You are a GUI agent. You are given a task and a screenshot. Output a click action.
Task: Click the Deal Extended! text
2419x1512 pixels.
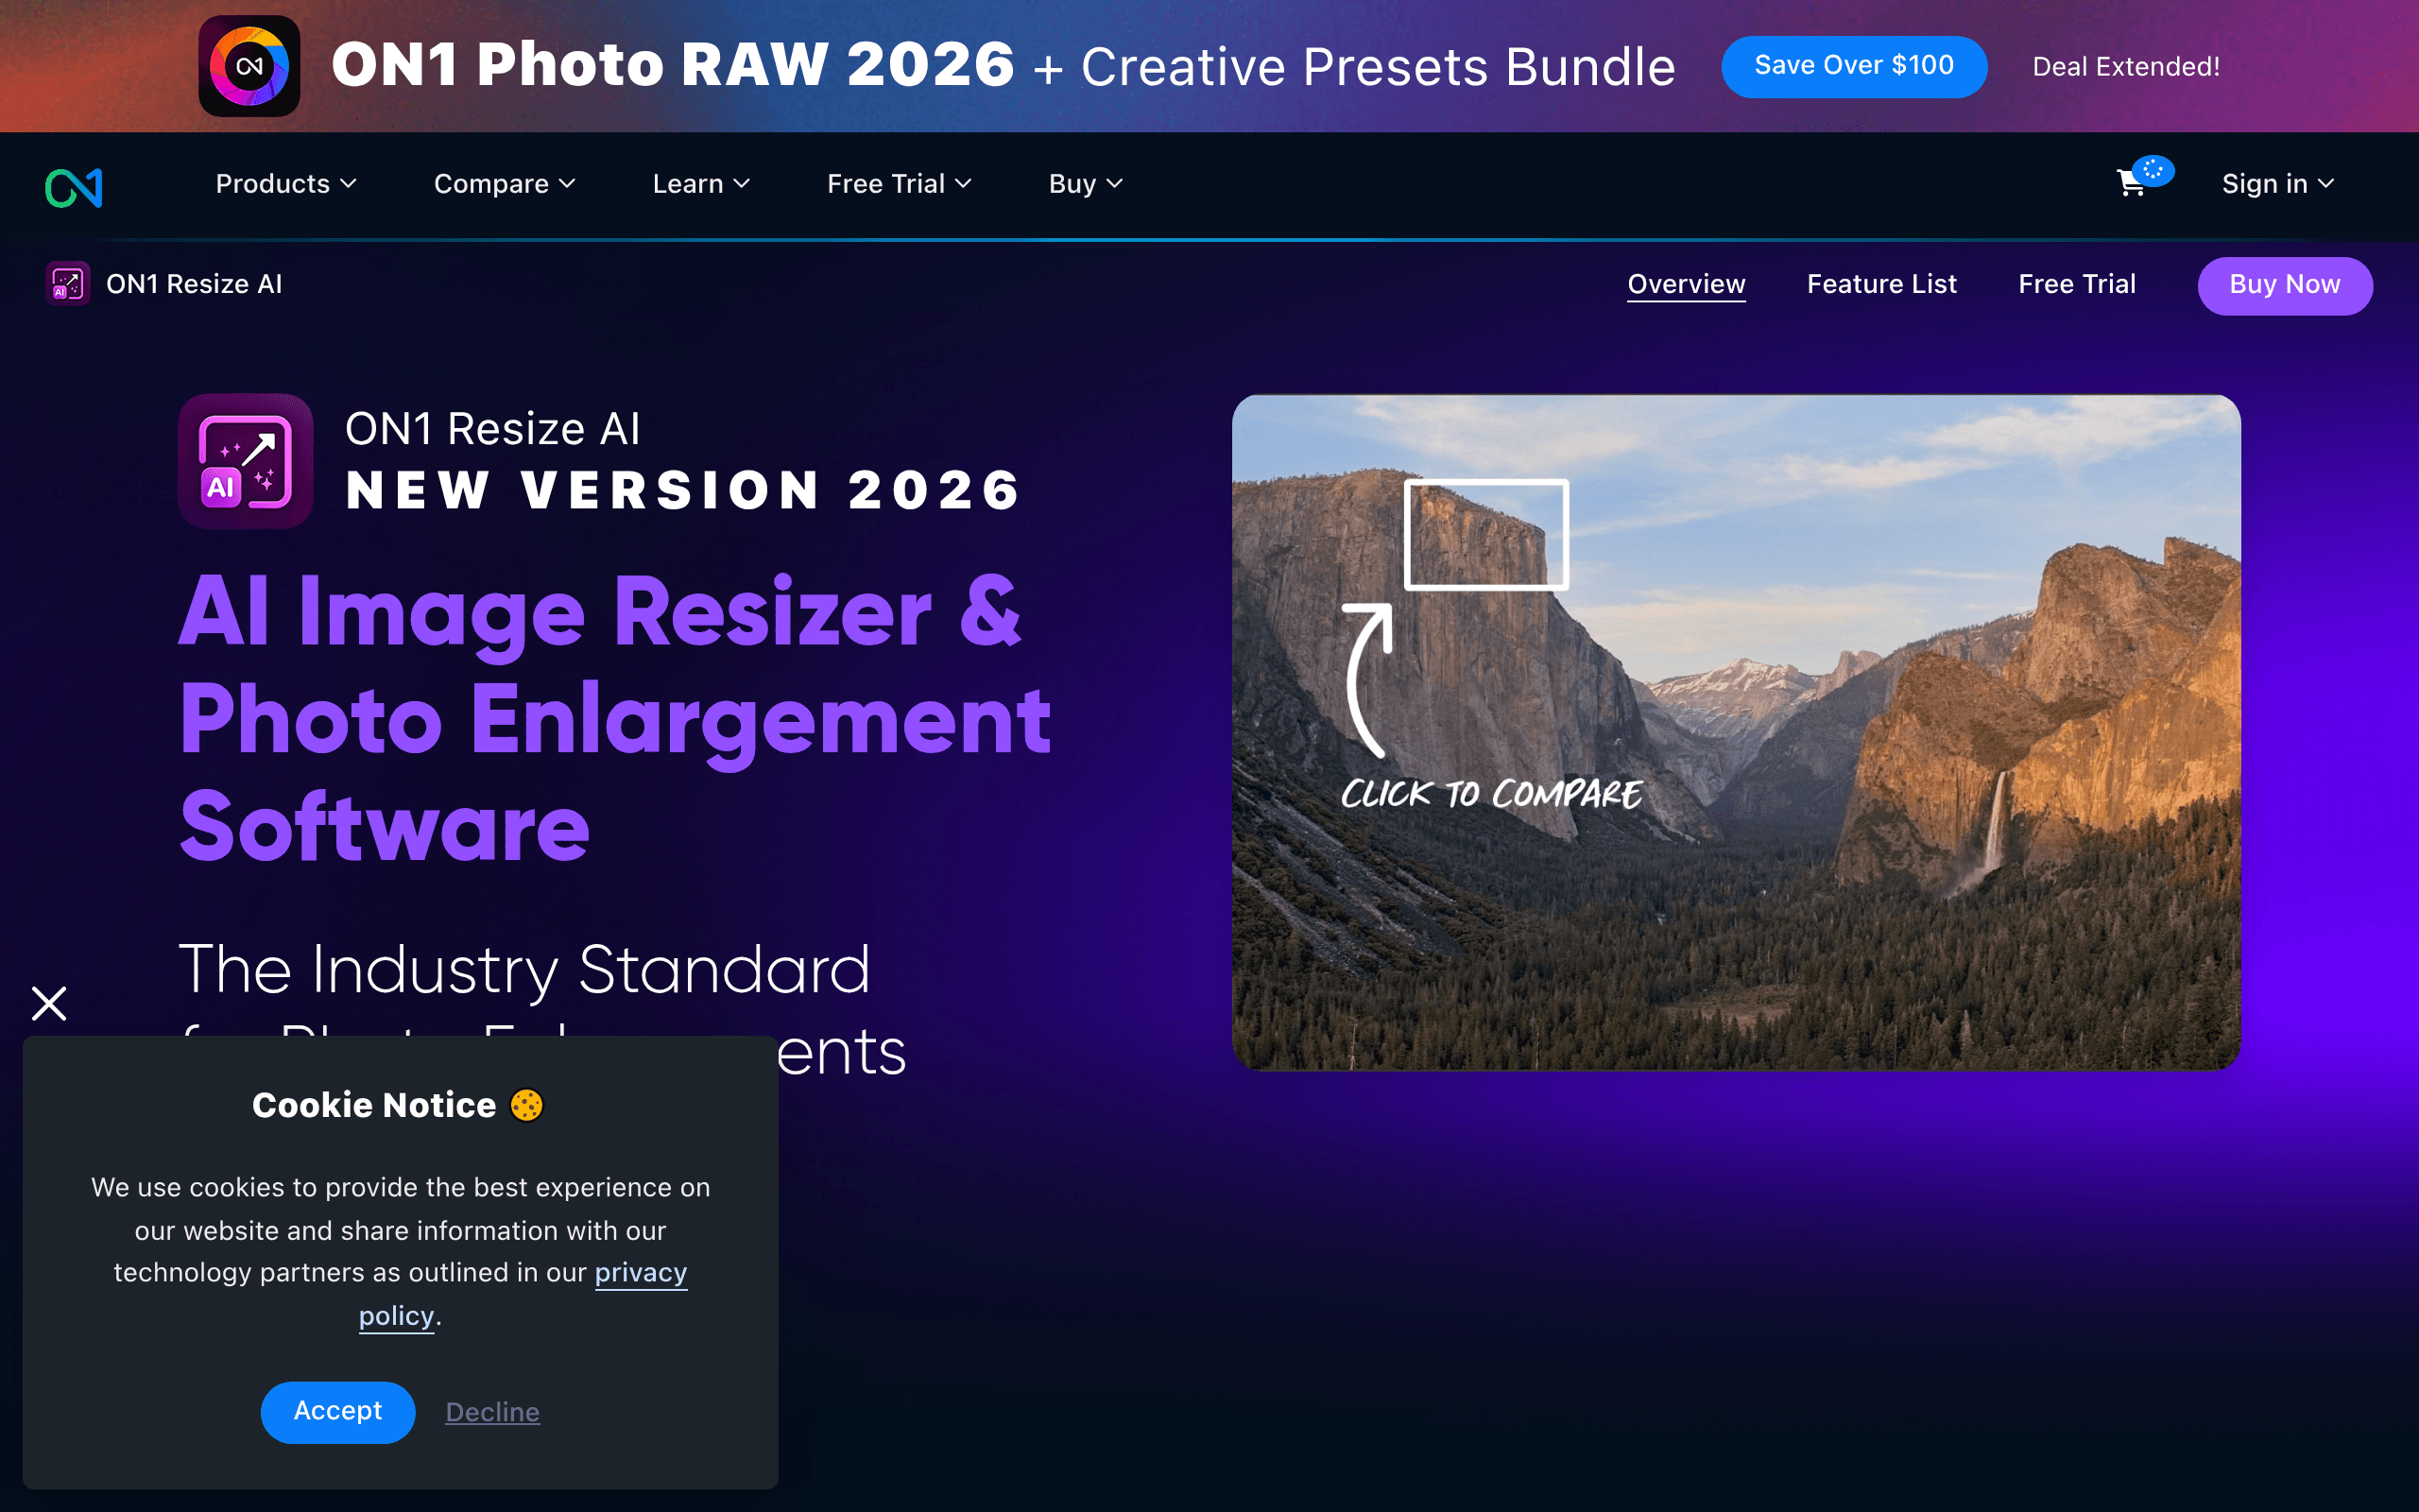click(2126, 67)
